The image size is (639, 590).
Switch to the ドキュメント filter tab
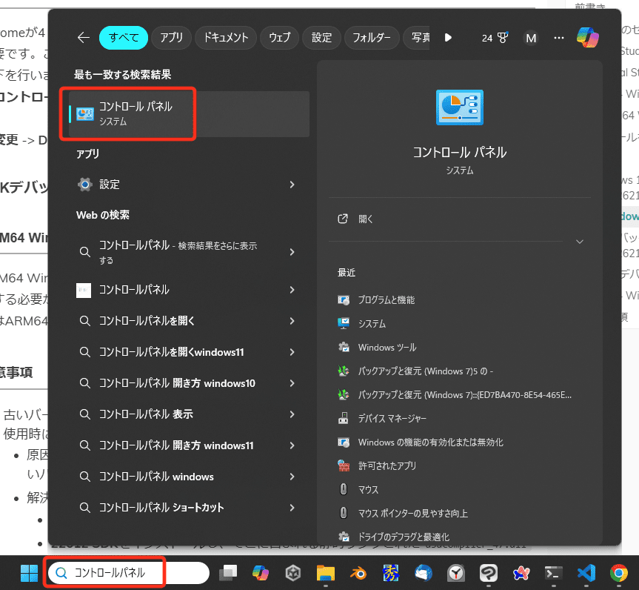point(226,38)
